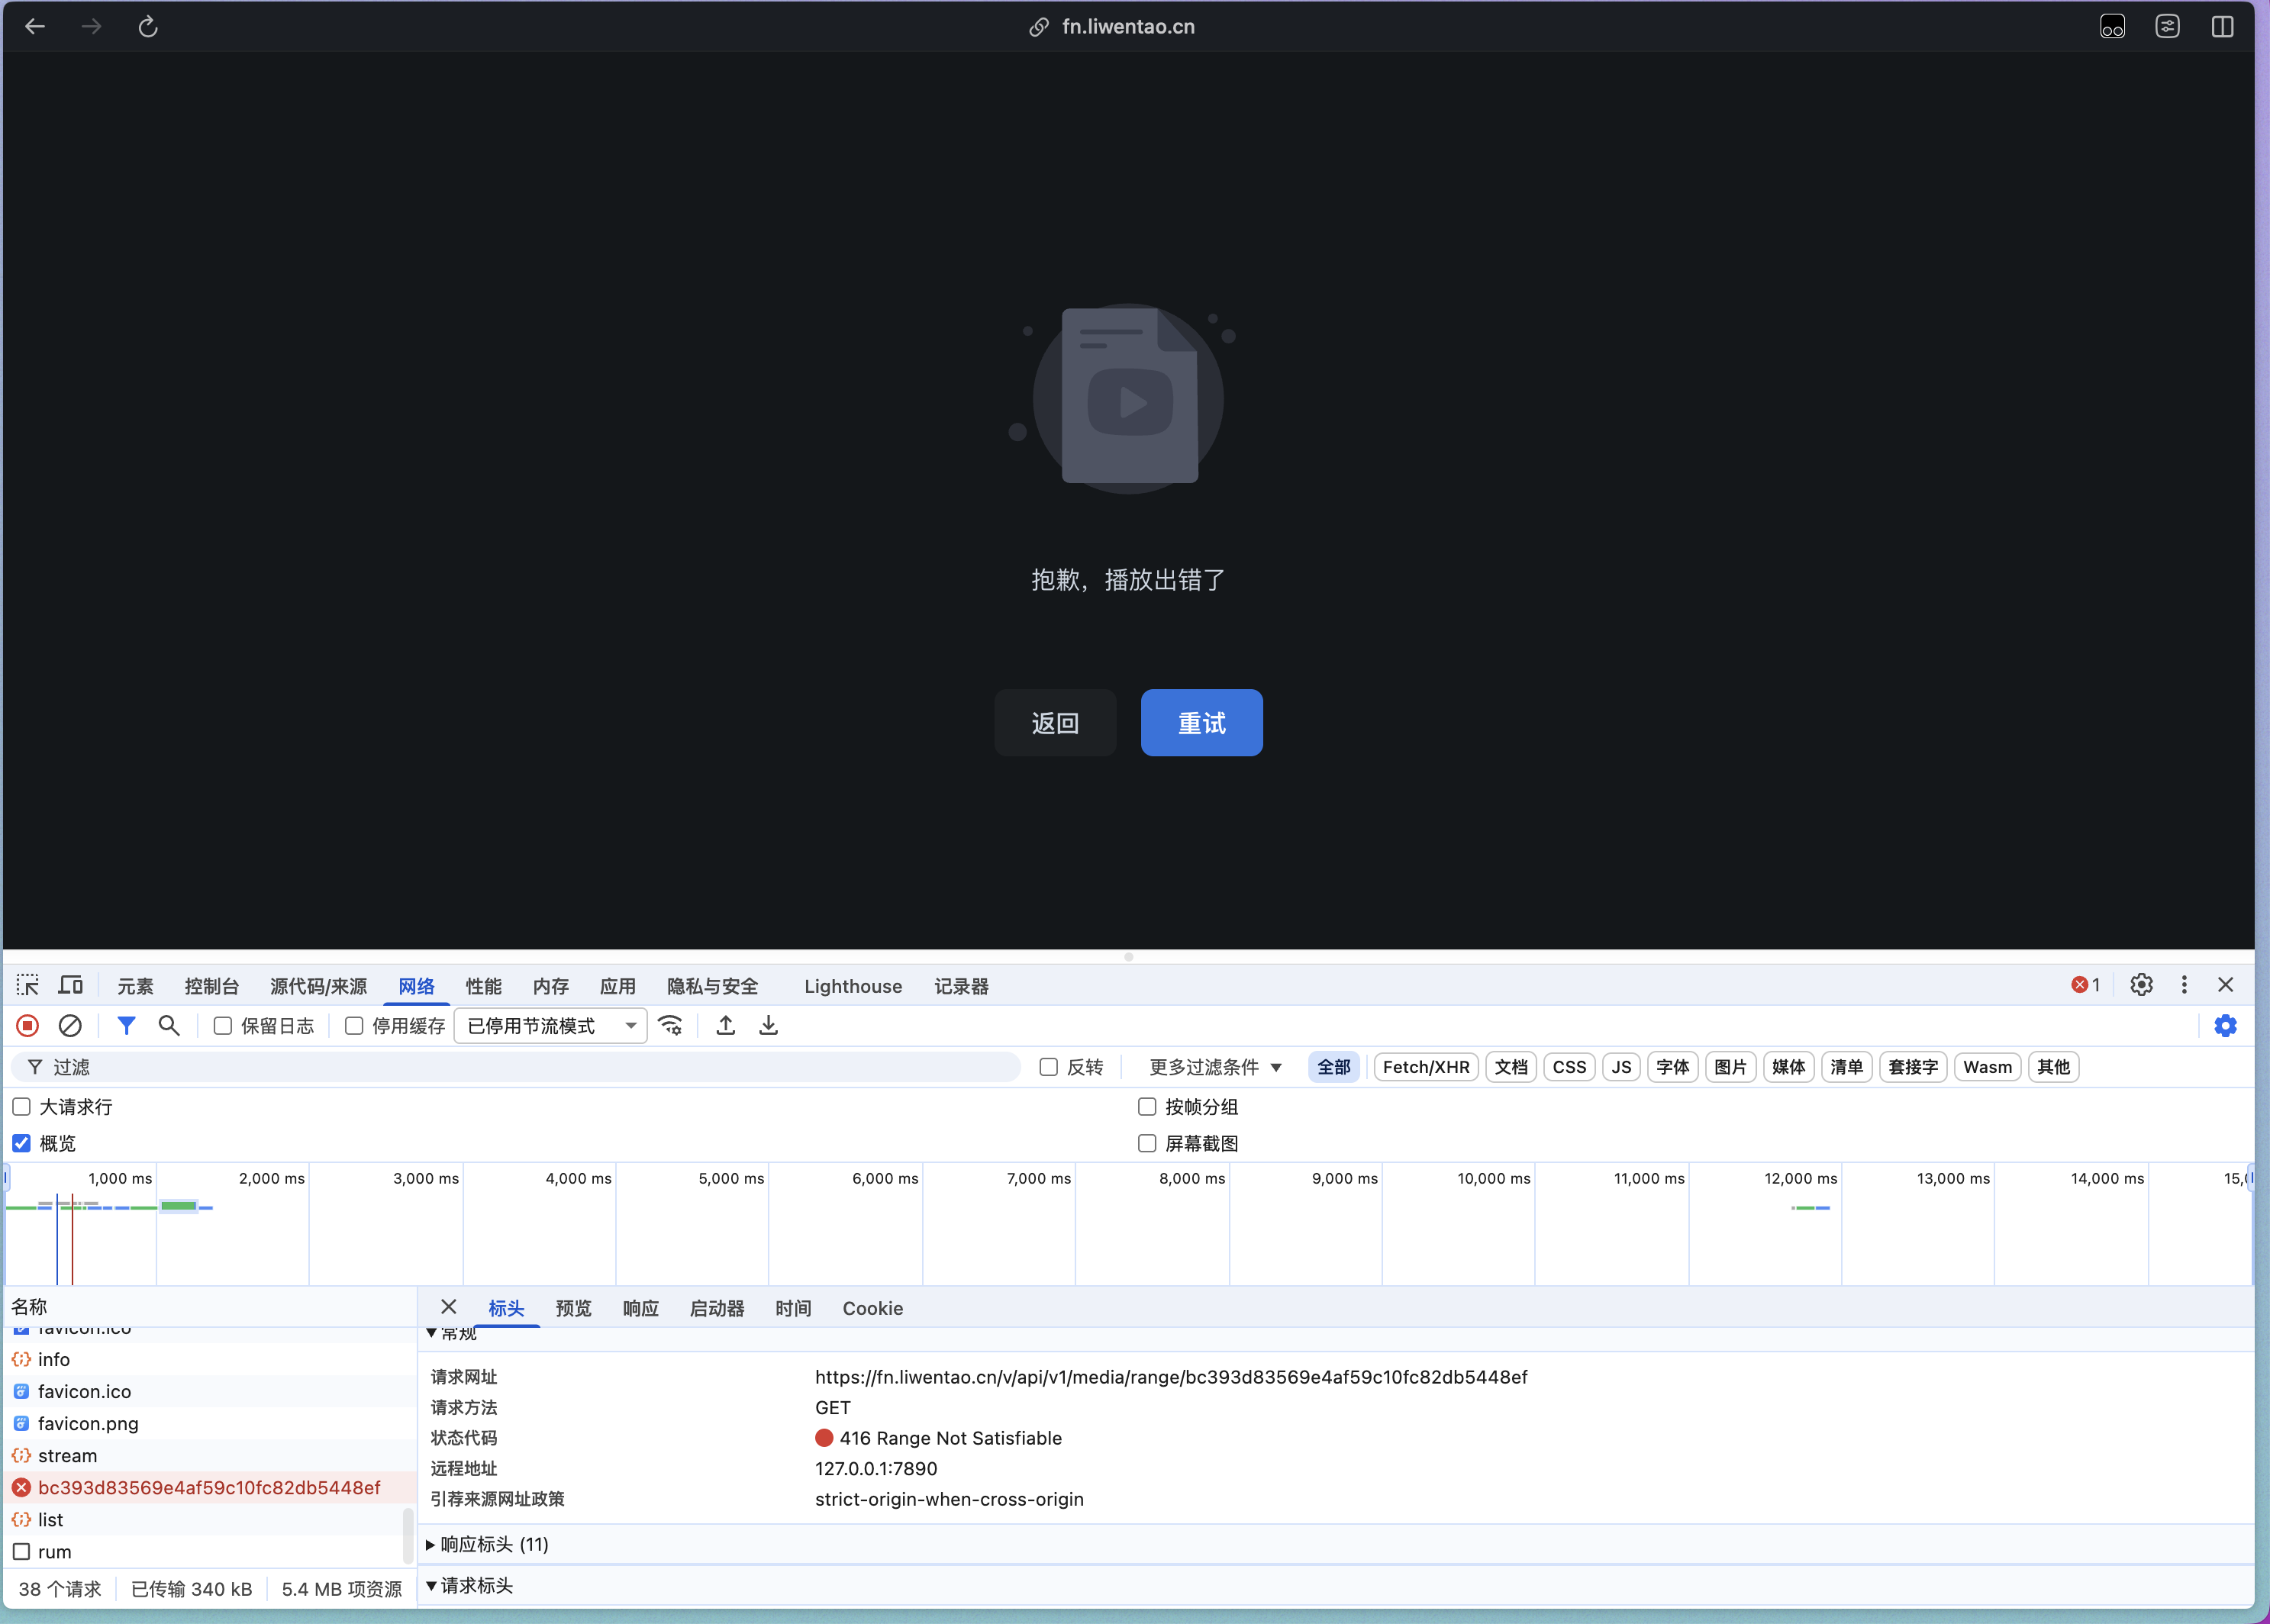Image resolution: width=2270 pixels, height=1624 pixels.
Task: Open the network conditions Wi-Fi icon
Action: click(x=670, y=1025)
